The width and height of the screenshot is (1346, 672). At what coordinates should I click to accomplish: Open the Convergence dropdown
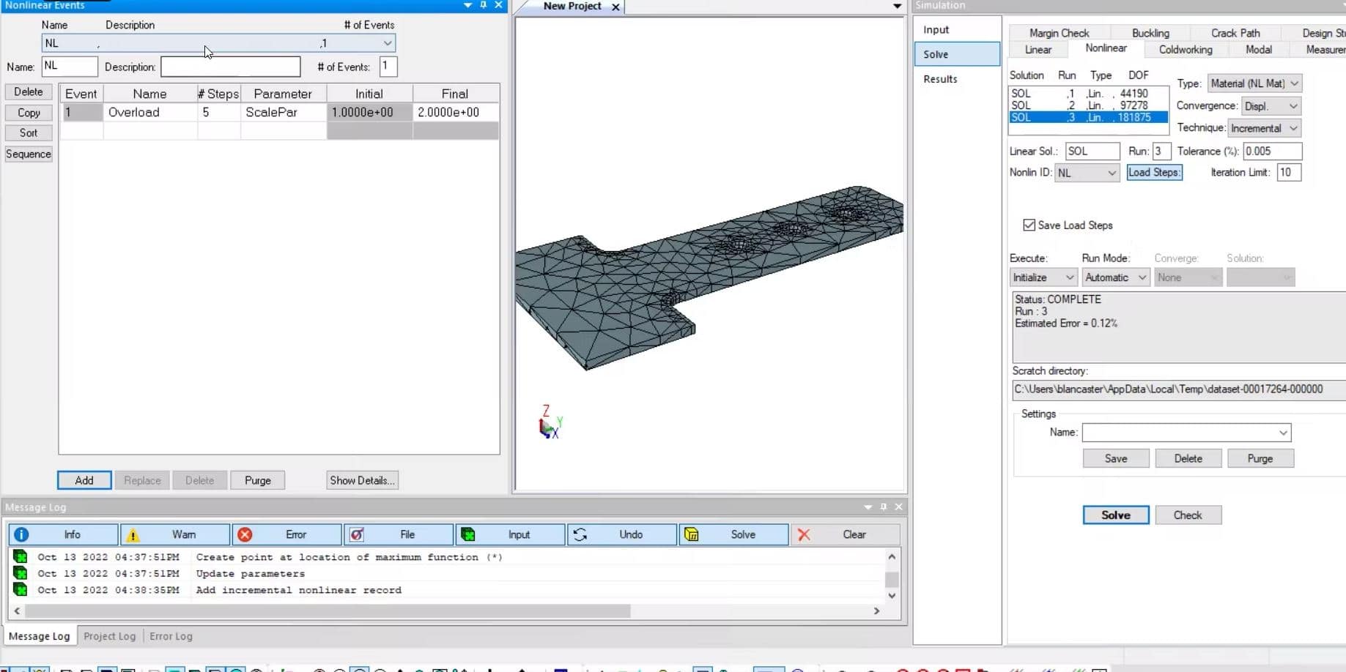coord(1271,106)
